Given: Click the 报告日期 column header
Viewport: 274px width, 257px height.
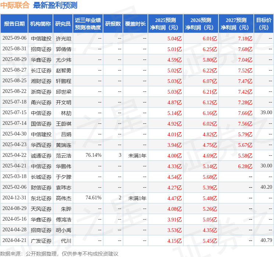Looking at the screenshot, I should (14, 24).
